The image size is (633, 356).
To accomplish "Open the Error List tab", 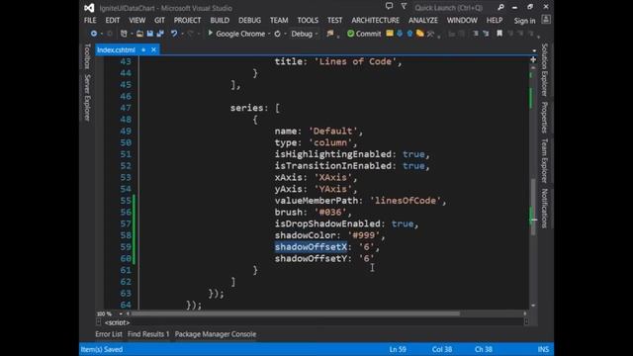I will click(109, 334).
